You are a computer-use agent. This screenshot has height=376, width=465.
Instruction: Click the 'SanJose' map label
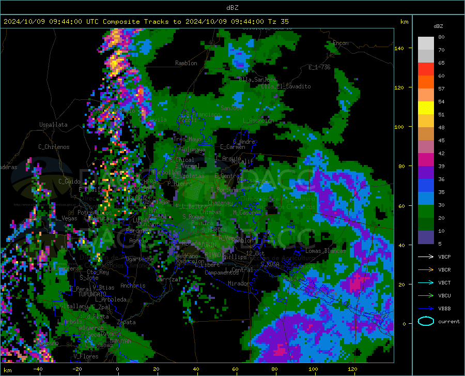(x=231, y=108)
